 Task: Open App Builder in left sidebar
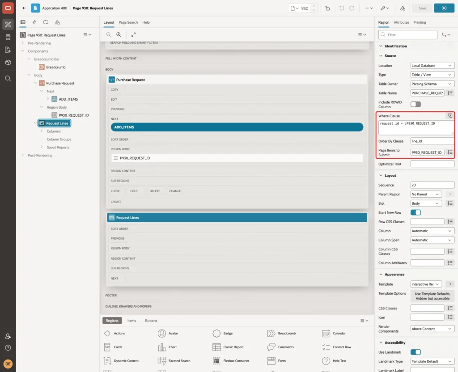8,25
